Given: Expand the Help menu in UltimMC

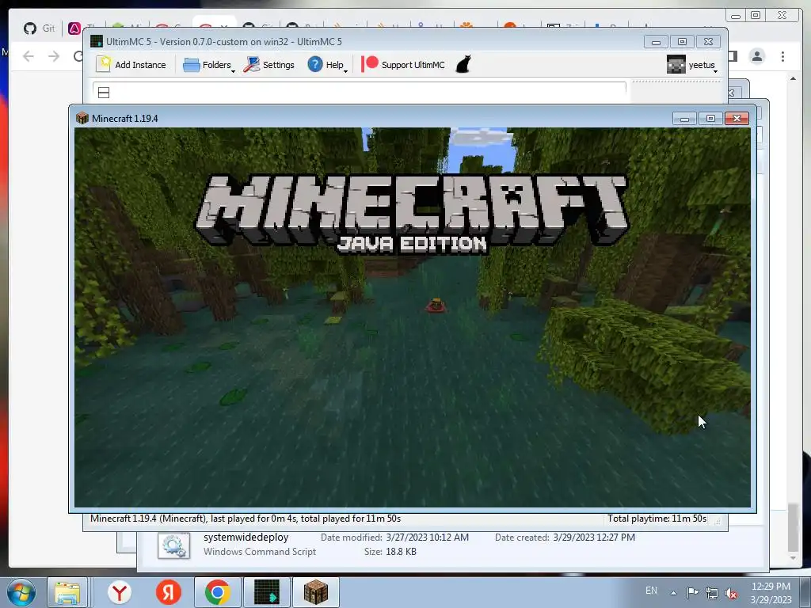Looking at the screenshot, I should point(328,65).
